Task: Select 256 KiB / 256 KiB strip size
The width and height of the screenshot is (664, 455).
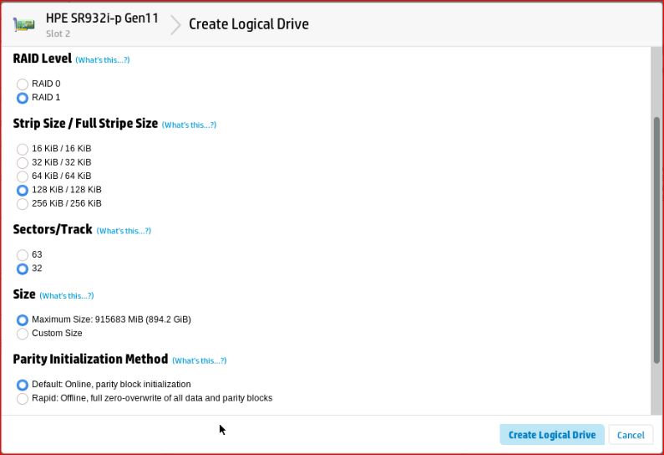Action: pos(23,204)
